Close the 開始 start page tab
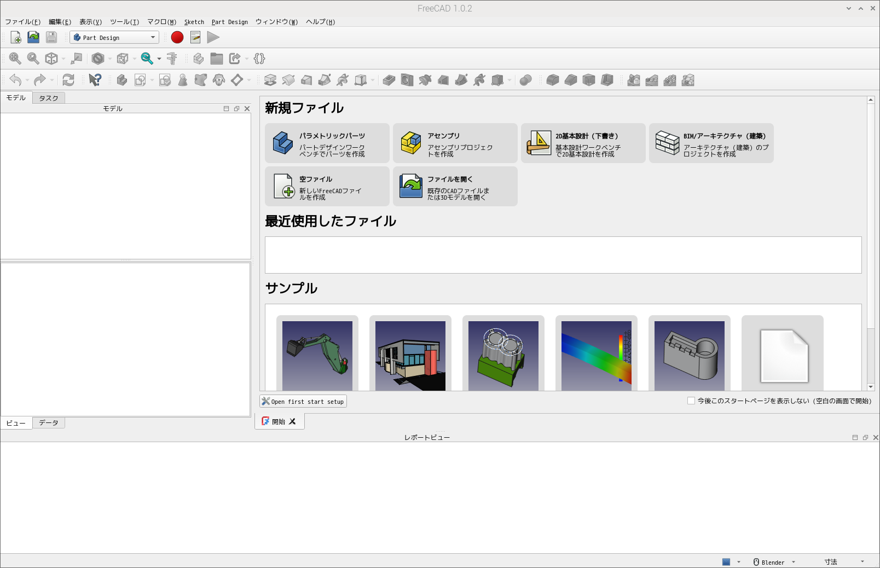 [292, 421]
